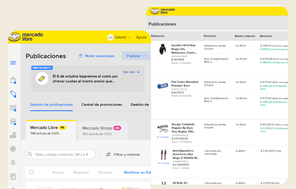Tick the select-all publications checkbox
The width and height of the screenshot is (296, 189).
point(31,172)
